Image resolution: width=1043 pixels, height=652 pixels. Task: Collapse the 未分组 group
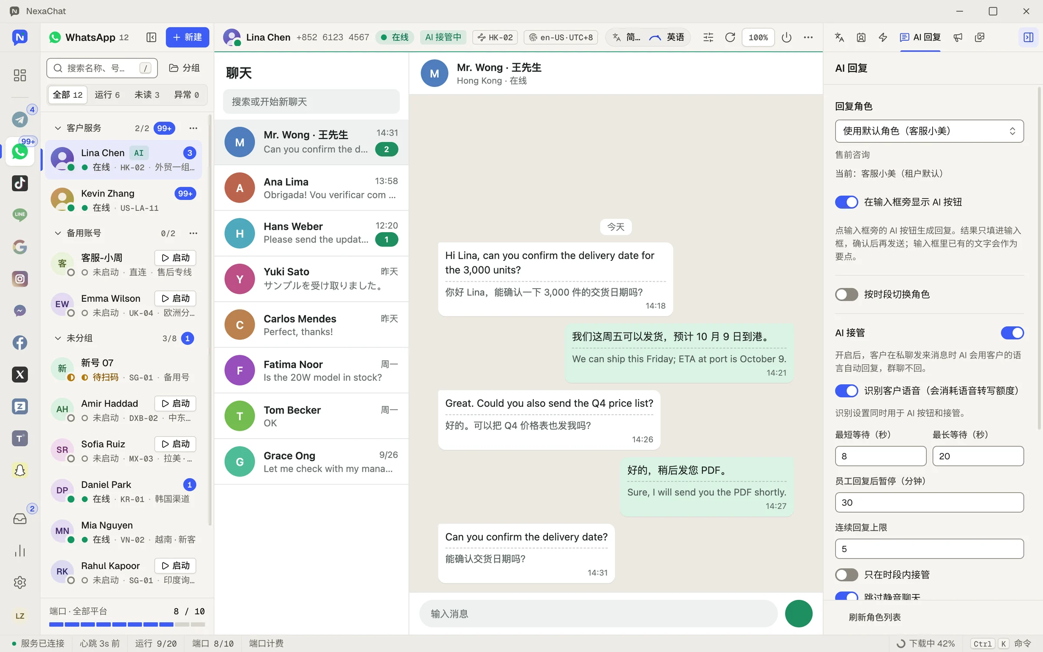point(57,338)
